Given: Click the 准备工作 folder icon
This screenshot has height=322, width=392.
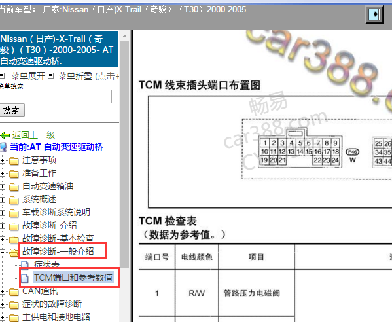Looking at the screenshot, I should tap(14, 173).
